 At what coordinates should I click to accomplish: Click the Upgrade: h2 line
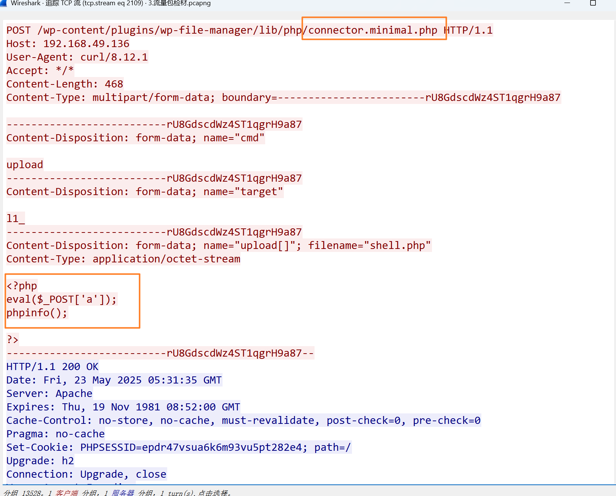[x=40, y=461]
